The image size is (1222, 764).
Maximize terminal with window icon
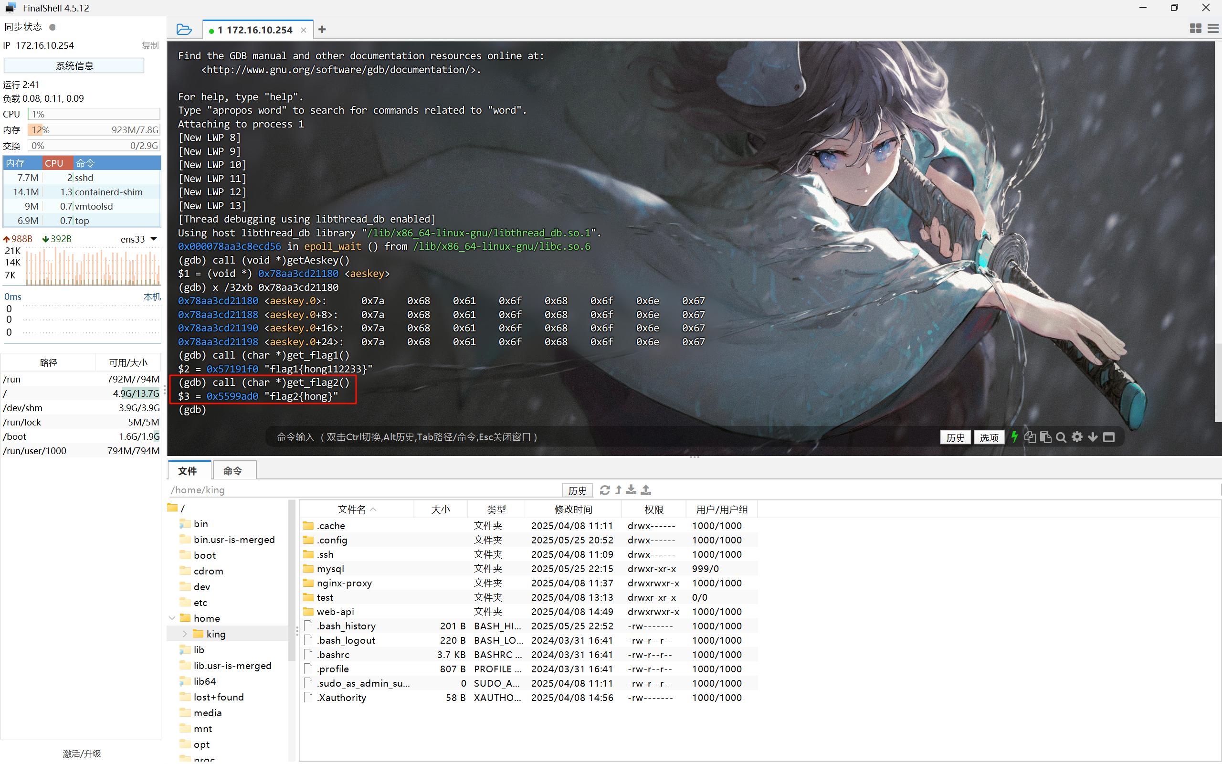(x=1109, y=437)
